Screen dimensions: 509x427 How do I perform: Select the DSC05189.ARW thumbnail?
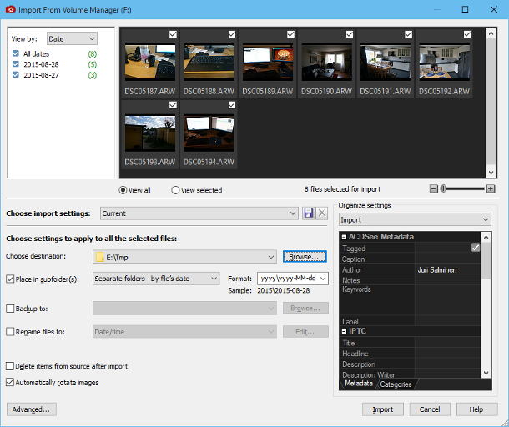point(268,63)
